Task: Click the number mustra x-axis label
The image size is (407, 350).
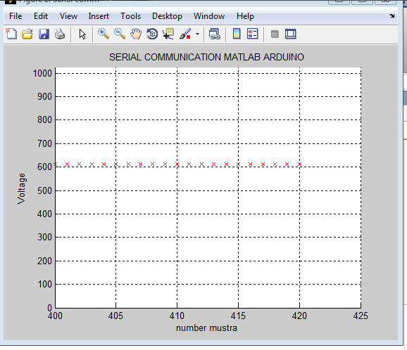Action: pos(206,328)
